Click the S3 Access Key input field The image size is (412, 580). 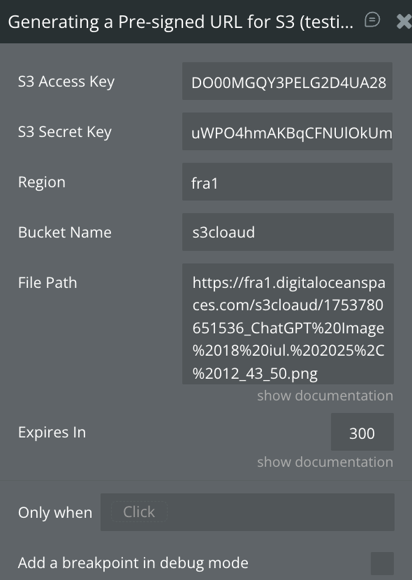287,81
